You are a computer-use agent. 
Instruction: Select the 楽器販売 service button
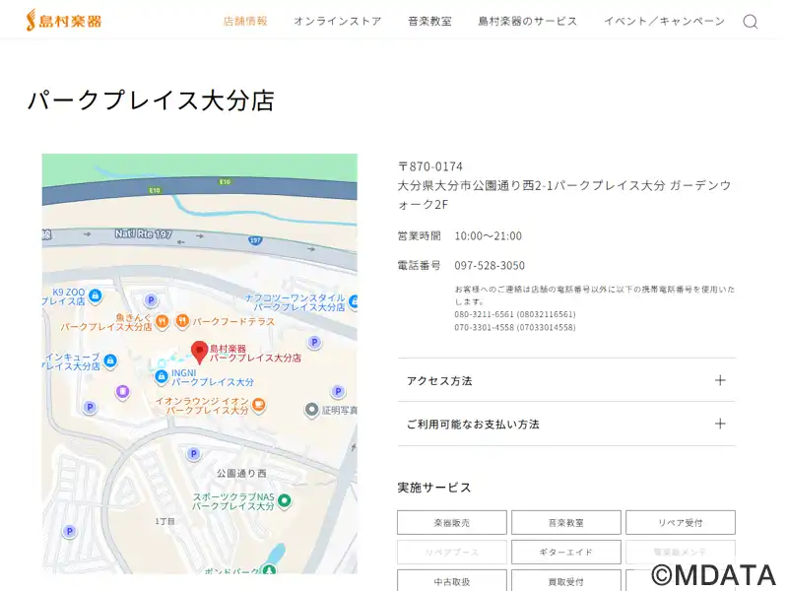(x=452, y=523)
